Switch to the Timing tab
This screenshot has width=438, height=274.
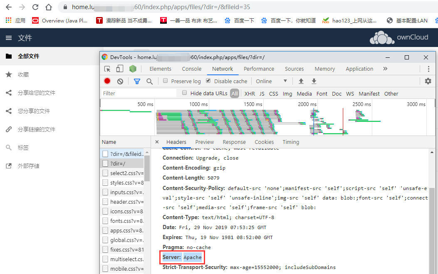[291, 142]
